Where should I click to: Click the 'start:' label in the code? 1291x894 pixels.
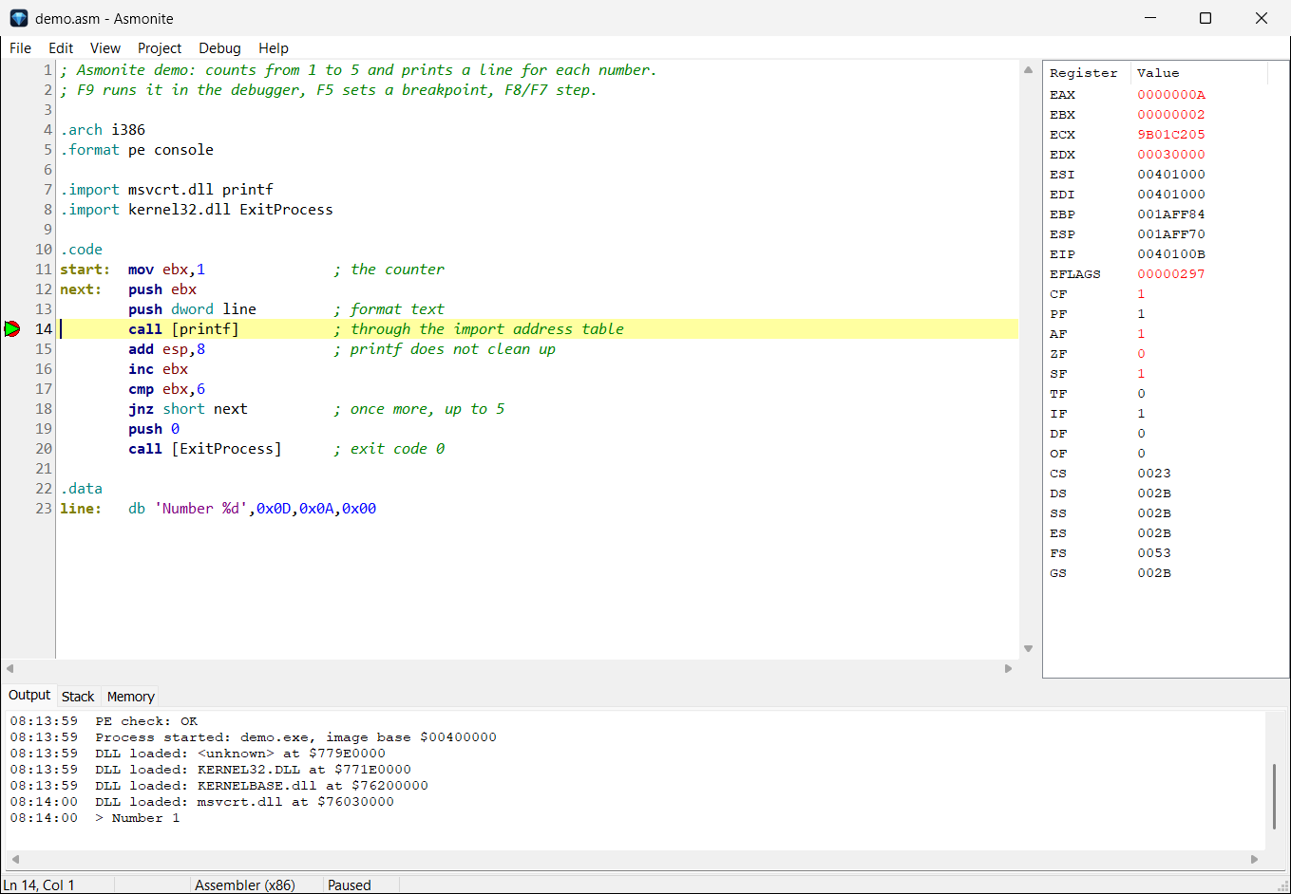[85, 270]
